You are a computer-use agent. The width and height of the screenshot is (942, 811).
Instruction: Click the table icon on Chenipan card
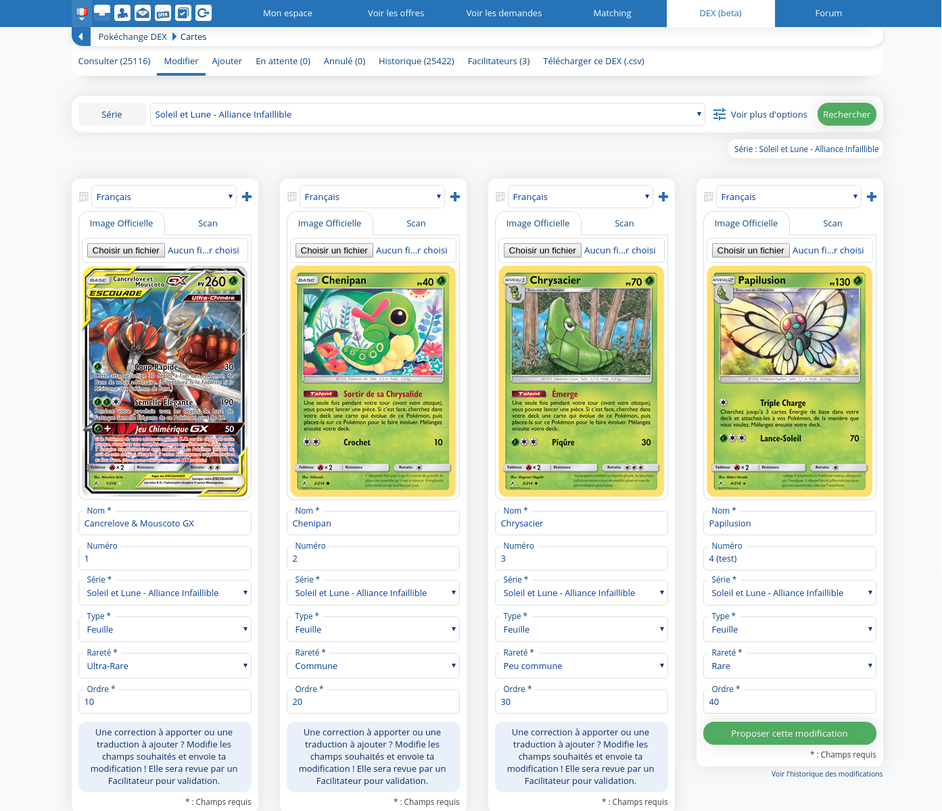pyautogui.click(x=292, y=197)
